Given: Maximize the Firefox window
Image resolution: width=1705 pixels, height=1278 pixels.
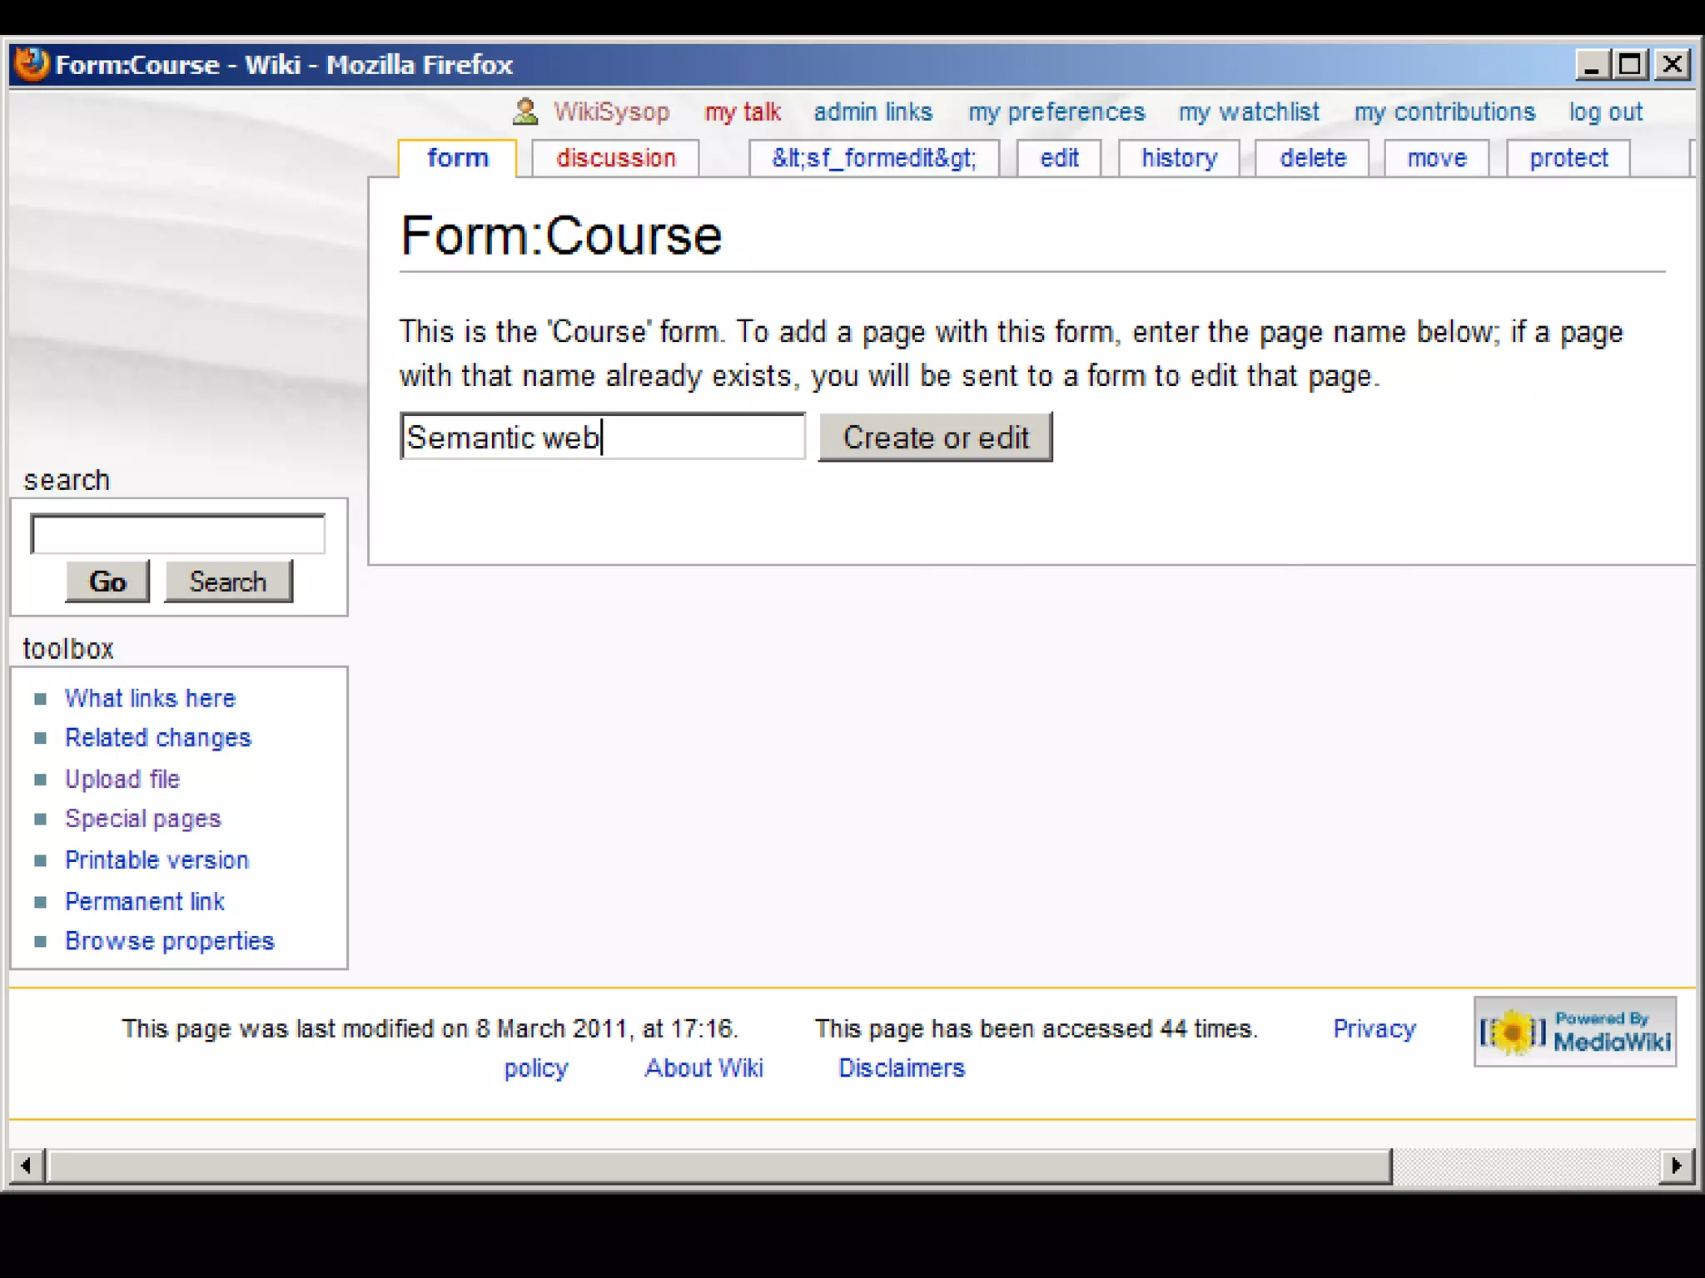Looking at the screenshot, I should (x=1630, y=64).
